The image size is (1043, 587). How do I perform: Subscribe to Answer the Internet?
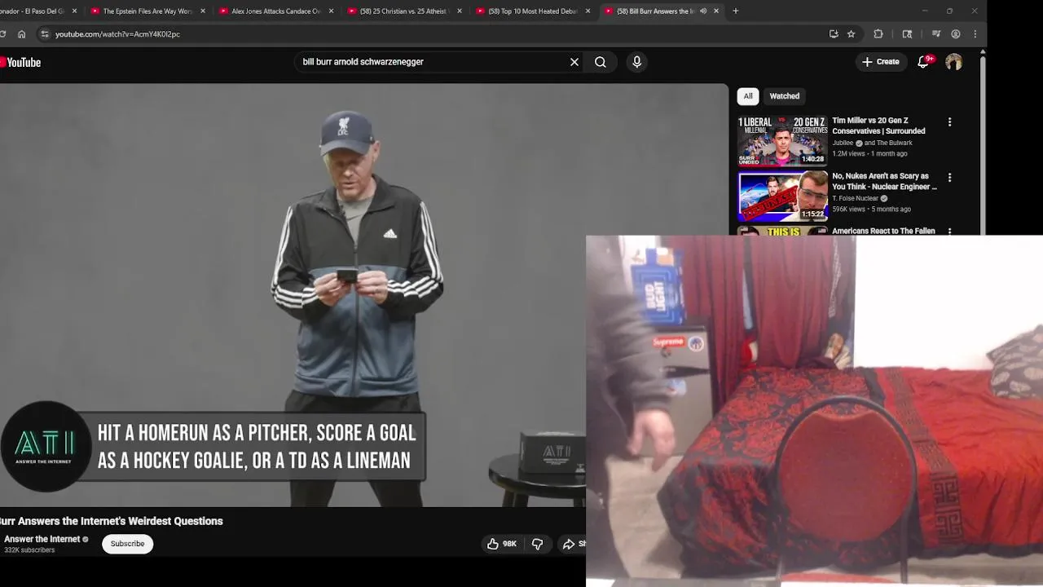127,544
